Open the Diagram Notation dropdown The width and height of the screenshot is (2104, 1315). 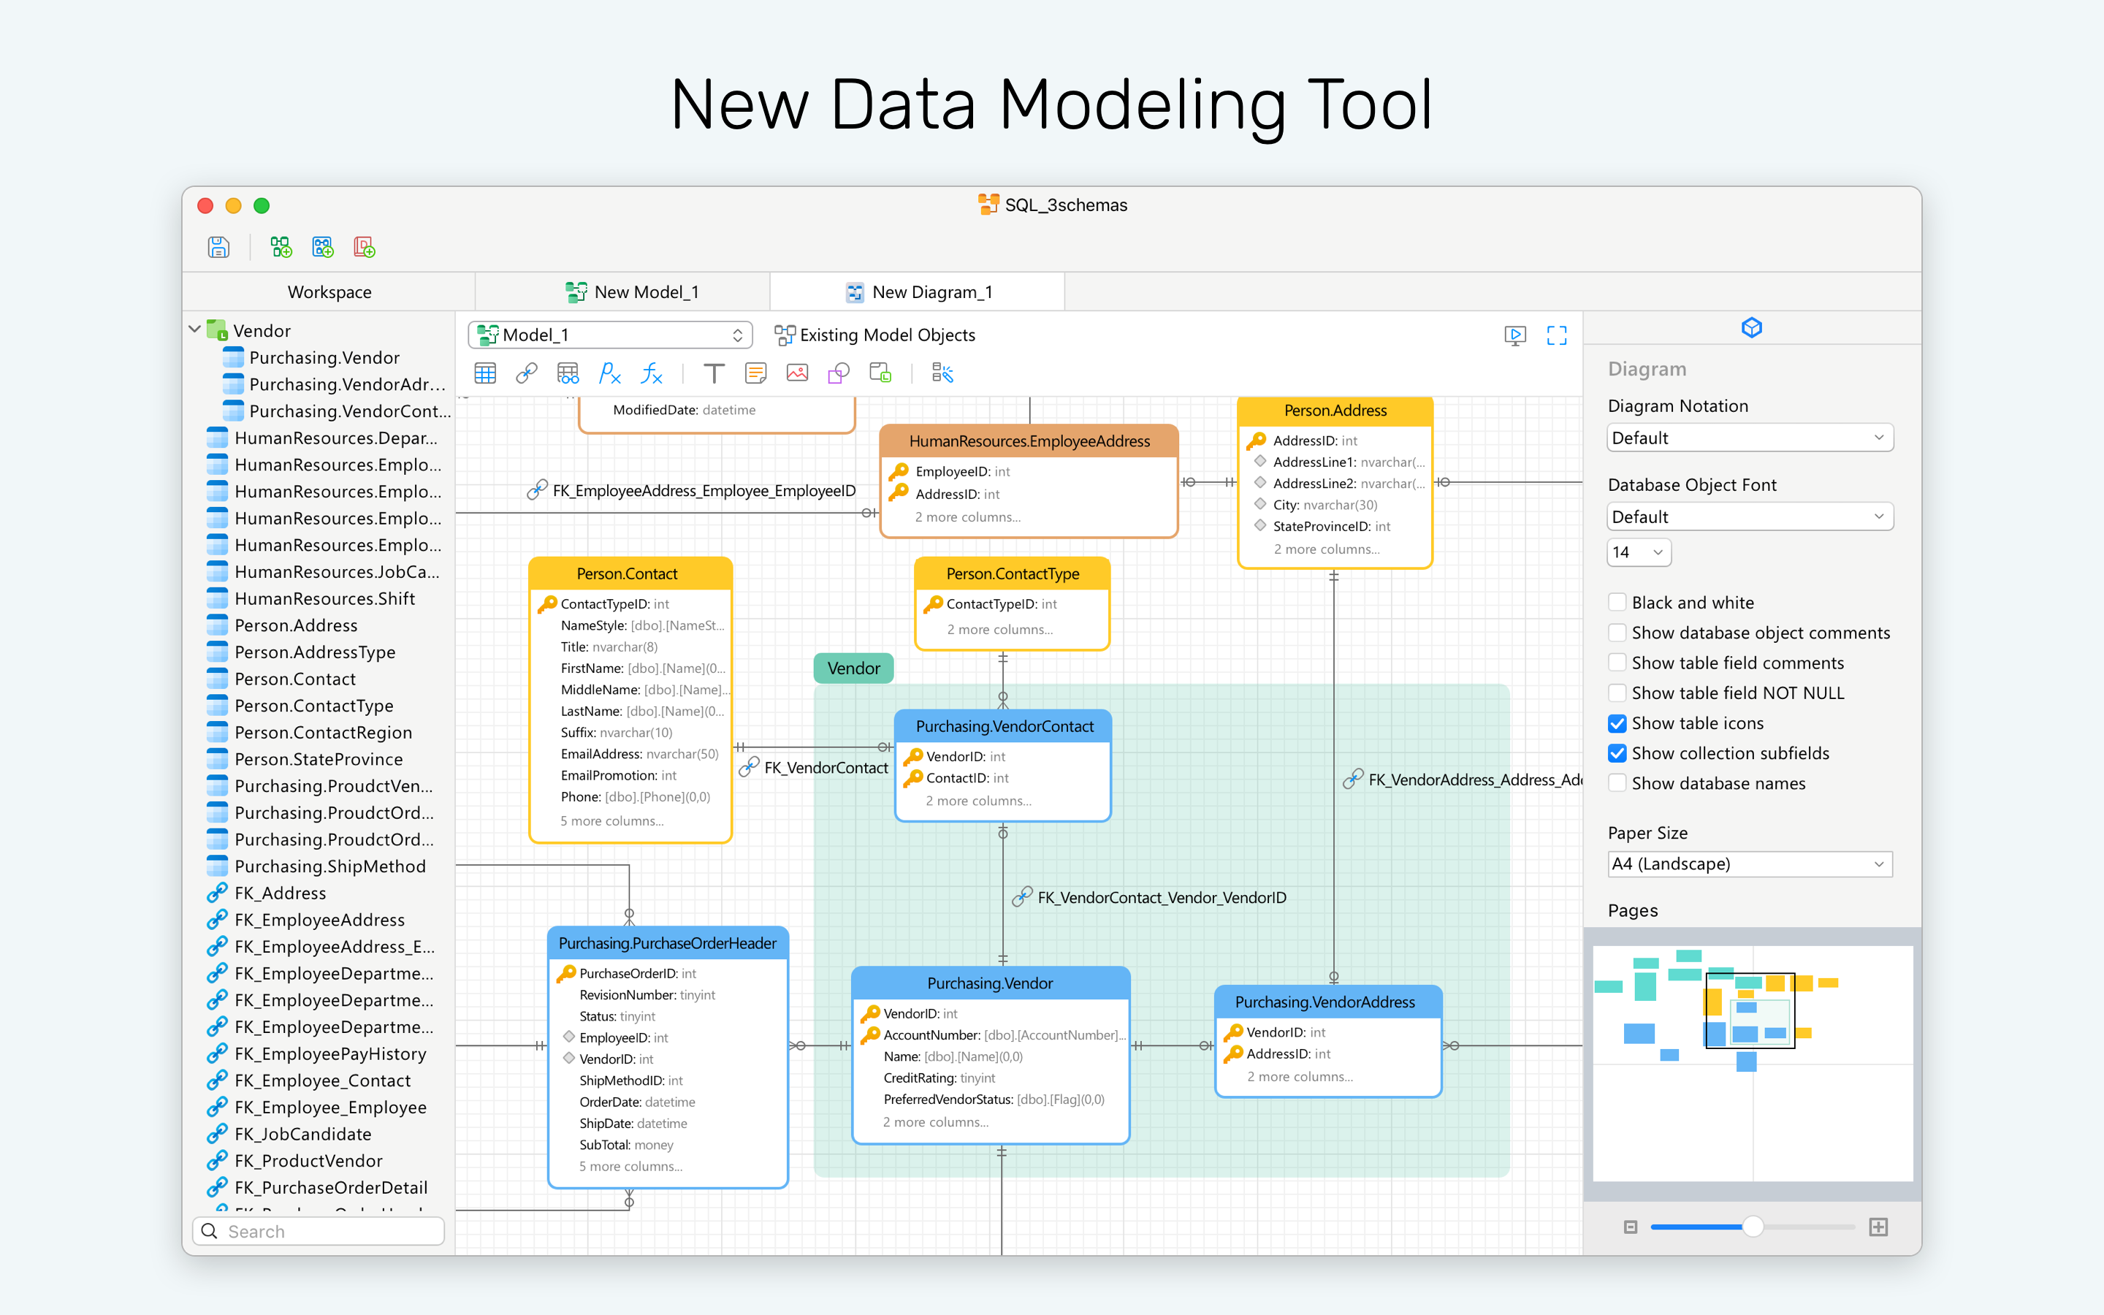pyautogui.click(x=1749, y=438)
